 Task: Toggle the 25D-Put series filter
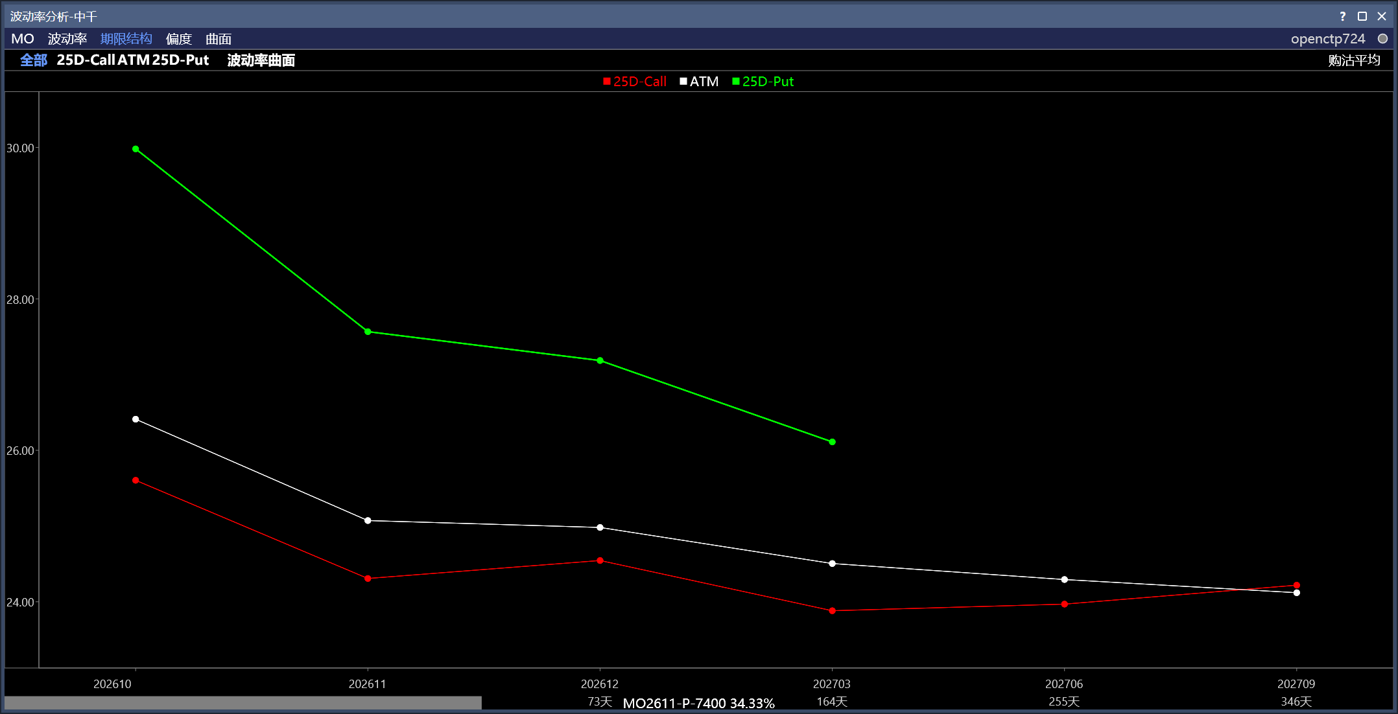pos(181,60)
